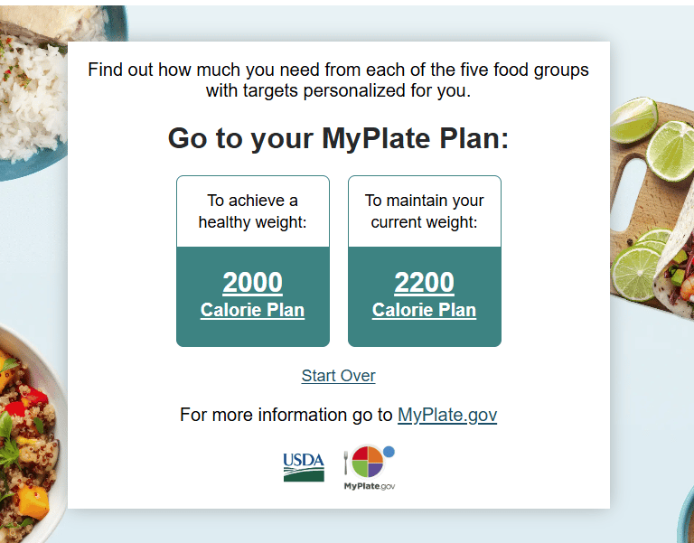This screenshot has width=694, height=543.
Task: Click the intro text about five food groups
Action: (338, 80)
